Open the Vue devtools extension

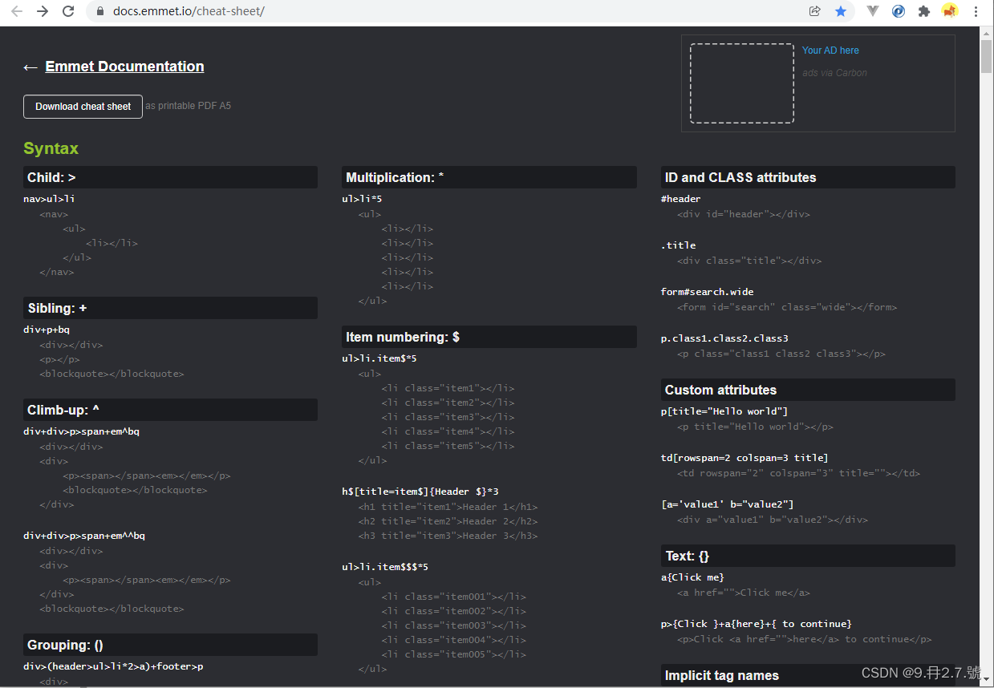coord(873,11)
